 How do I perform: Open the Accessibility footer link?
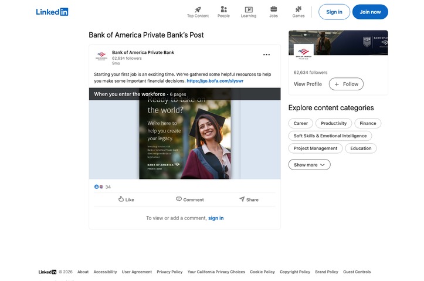(105, 272)
